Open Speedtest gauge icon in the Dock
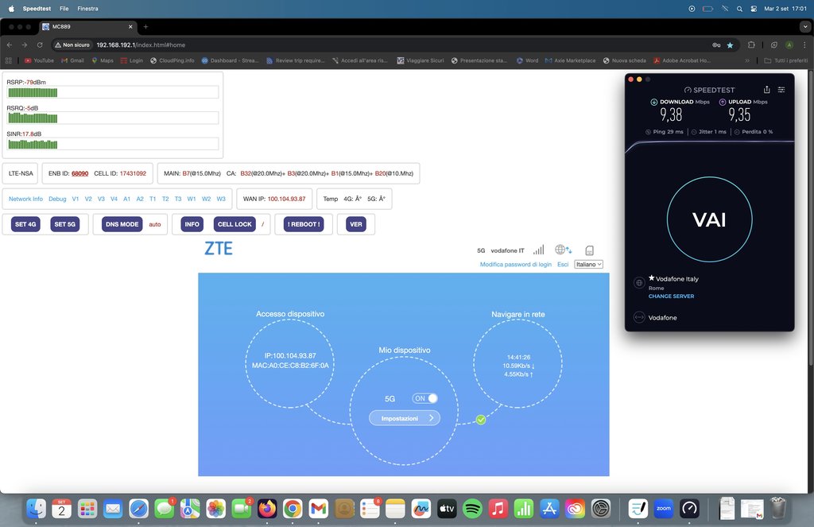Viewport: 814px width, 527px height. 689,509
